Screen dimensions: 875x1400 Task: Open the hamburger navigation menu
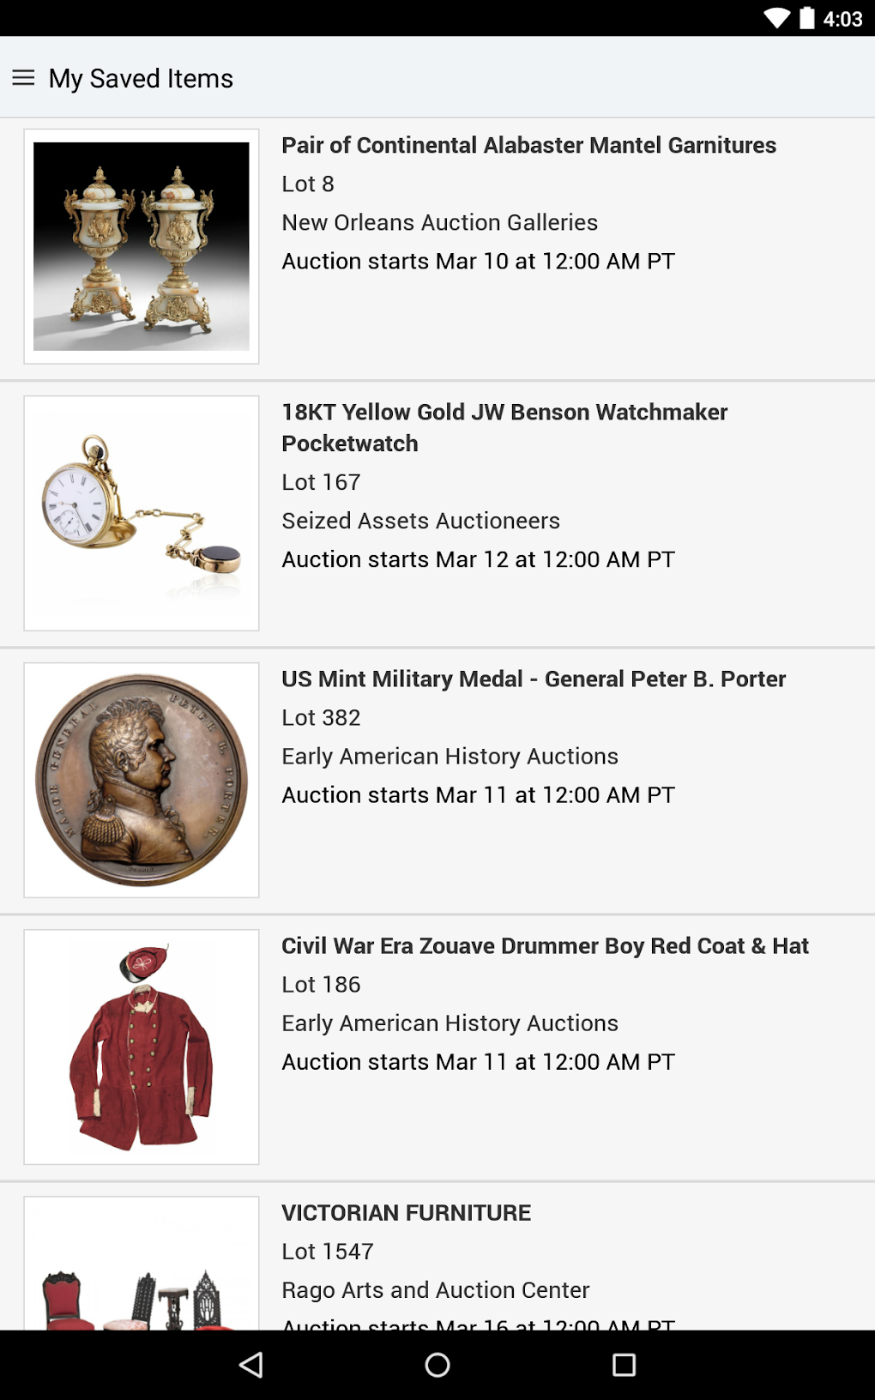click(23, 78)
